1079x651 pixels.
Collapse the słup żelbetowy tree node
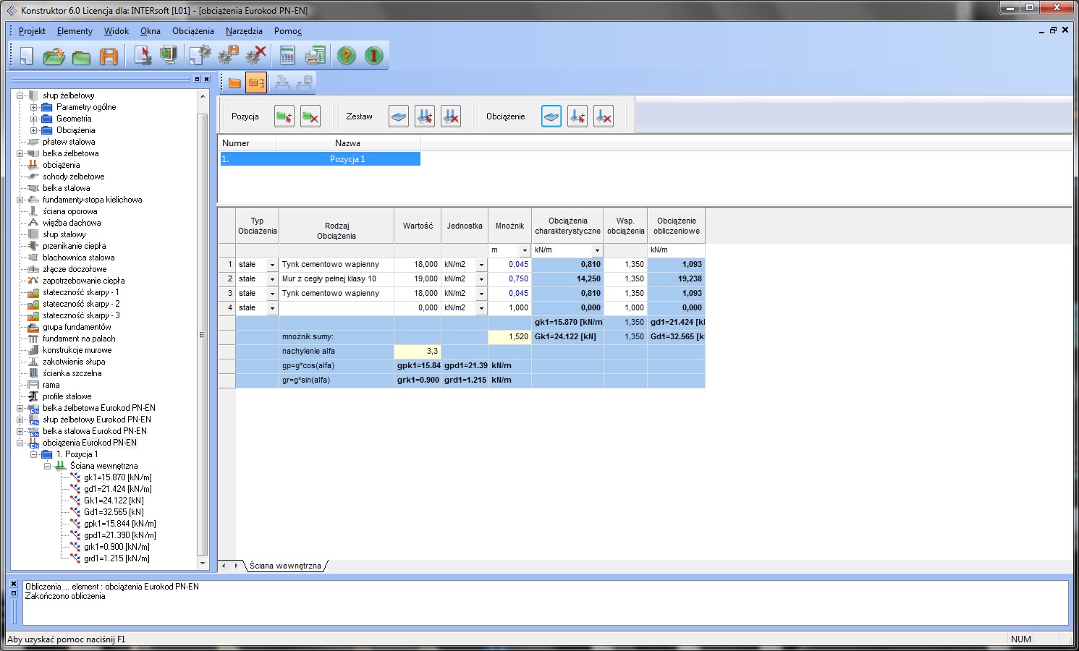pos(20,95)
